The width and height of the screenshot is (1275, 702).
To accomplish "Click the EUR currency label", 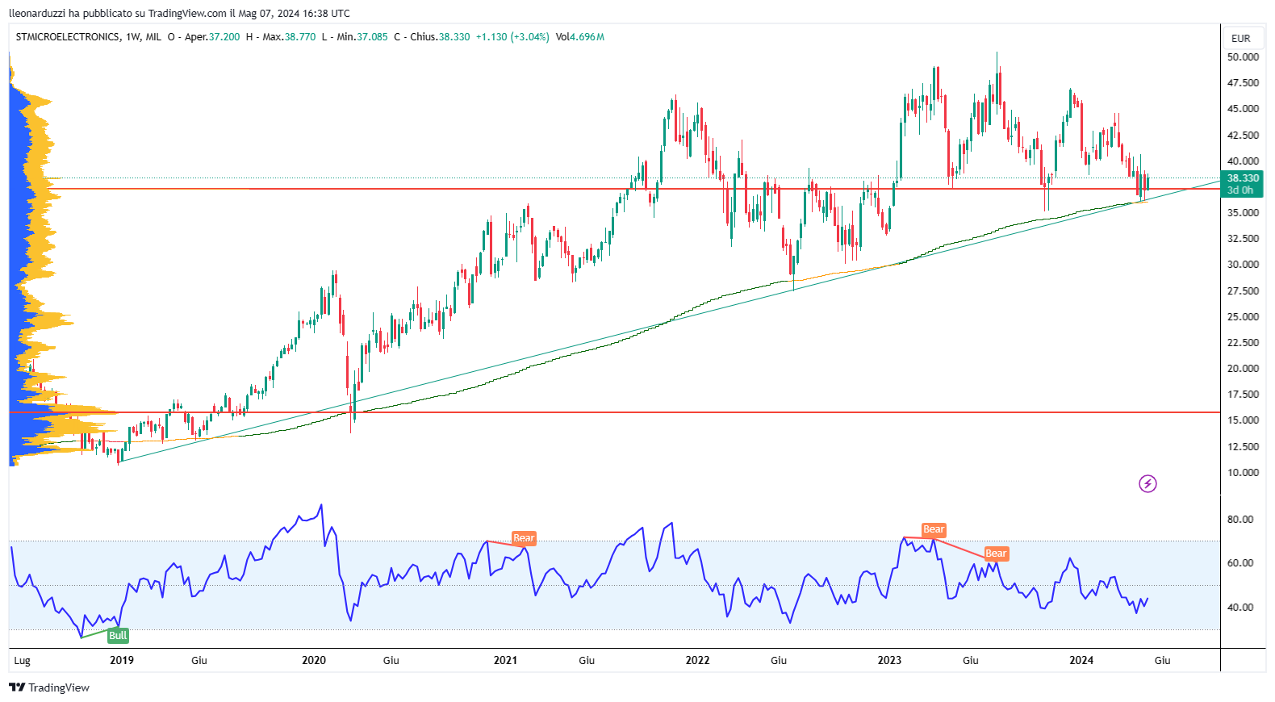I will [x=1240, y=38].
